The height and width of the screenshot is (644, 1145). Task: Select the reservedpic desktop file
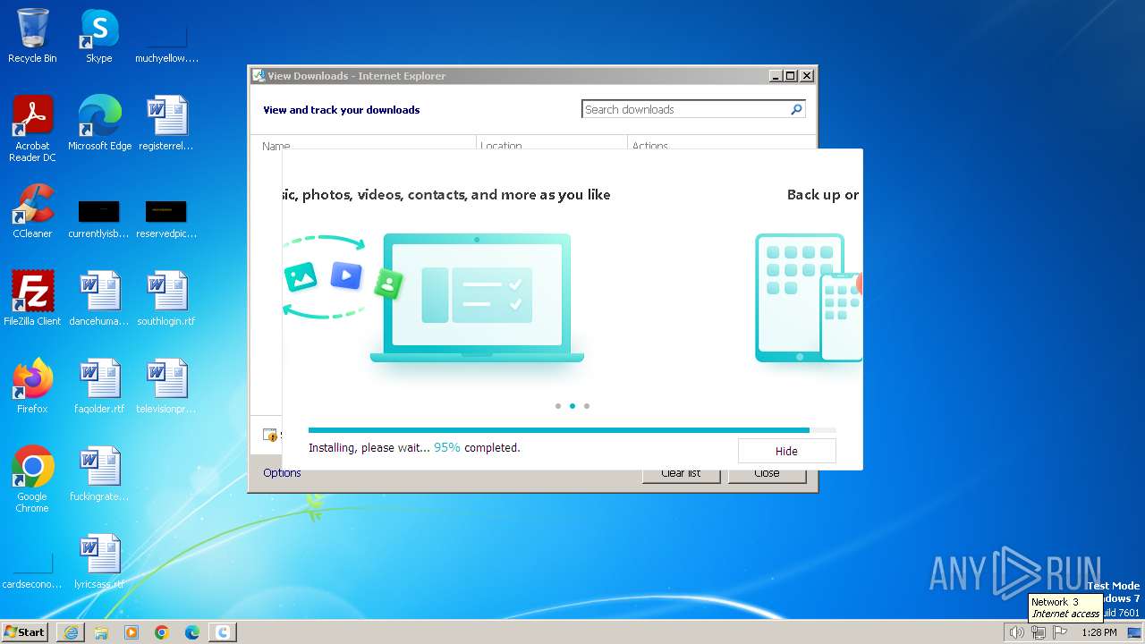[x=166, y=219]
